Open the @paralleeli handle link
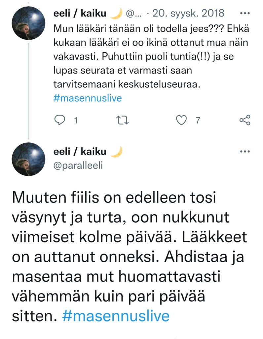This screenshot has width=263, height=339. coord(78,165)
